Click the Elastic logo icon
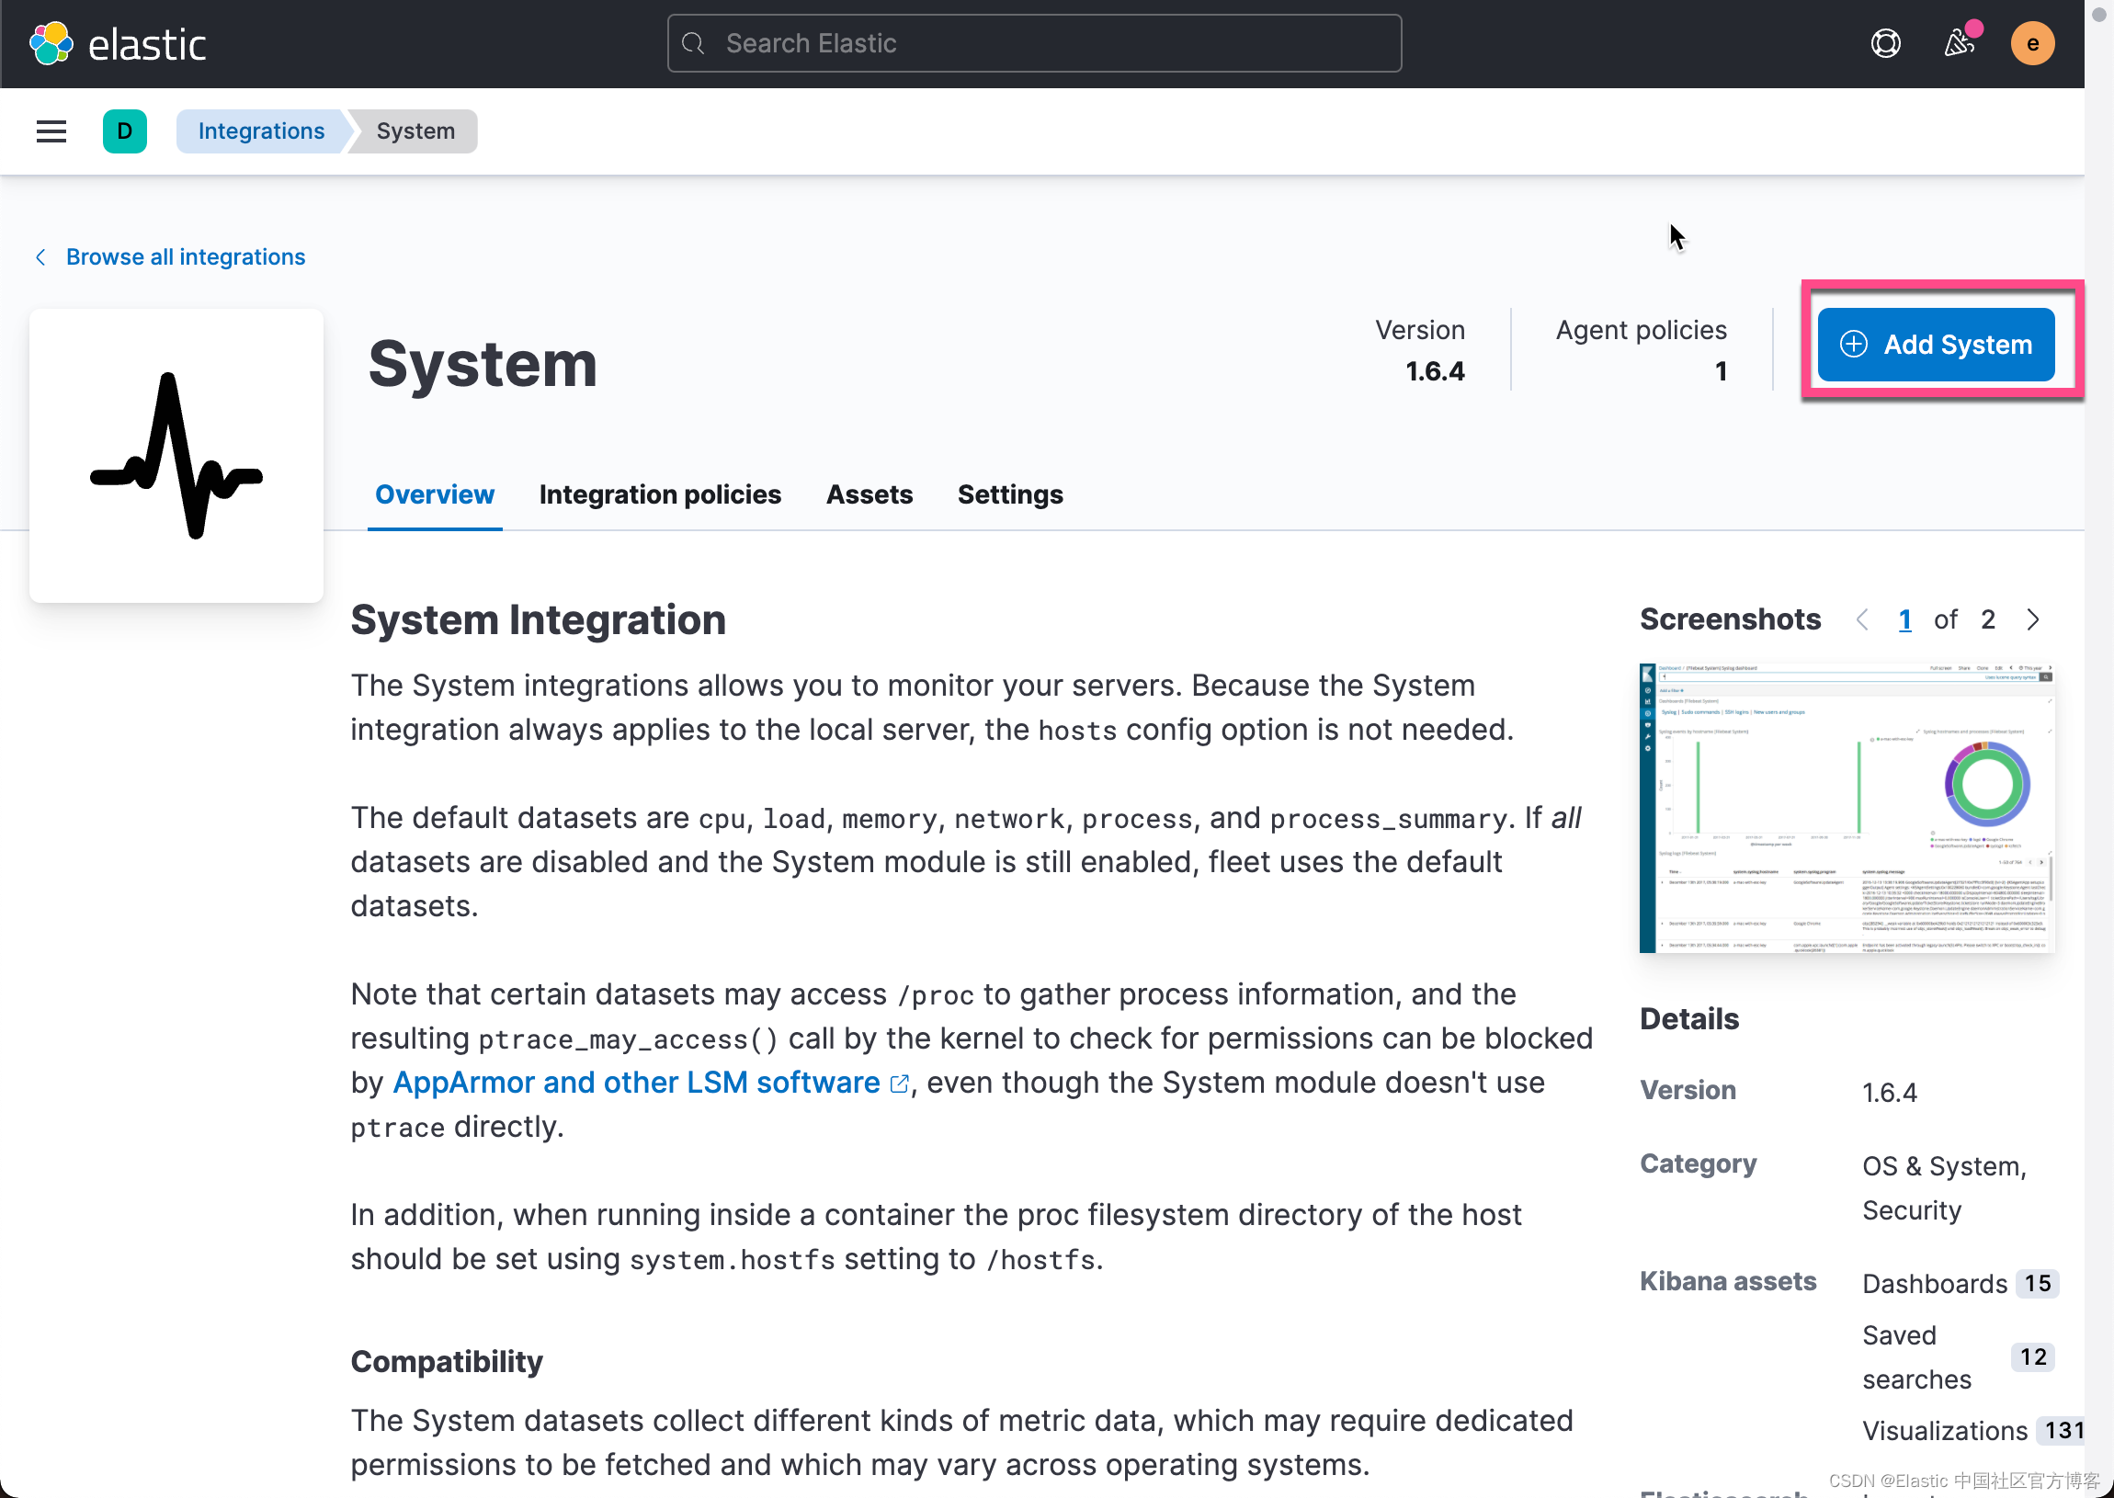Image resolution: width=2114 pixels, height=1498 pixels. click(51, 43)
